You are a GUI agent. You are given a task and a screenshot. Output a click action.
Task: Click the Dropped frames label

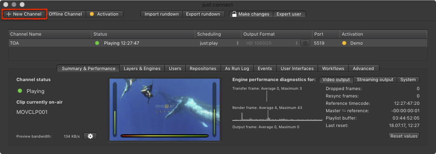(344, 89)
